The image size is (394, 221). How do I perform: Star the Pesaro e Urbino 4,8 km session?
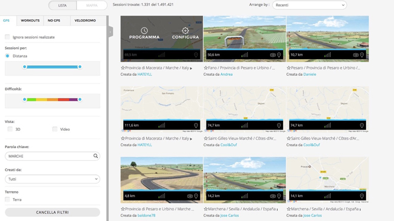coord(123,209)
